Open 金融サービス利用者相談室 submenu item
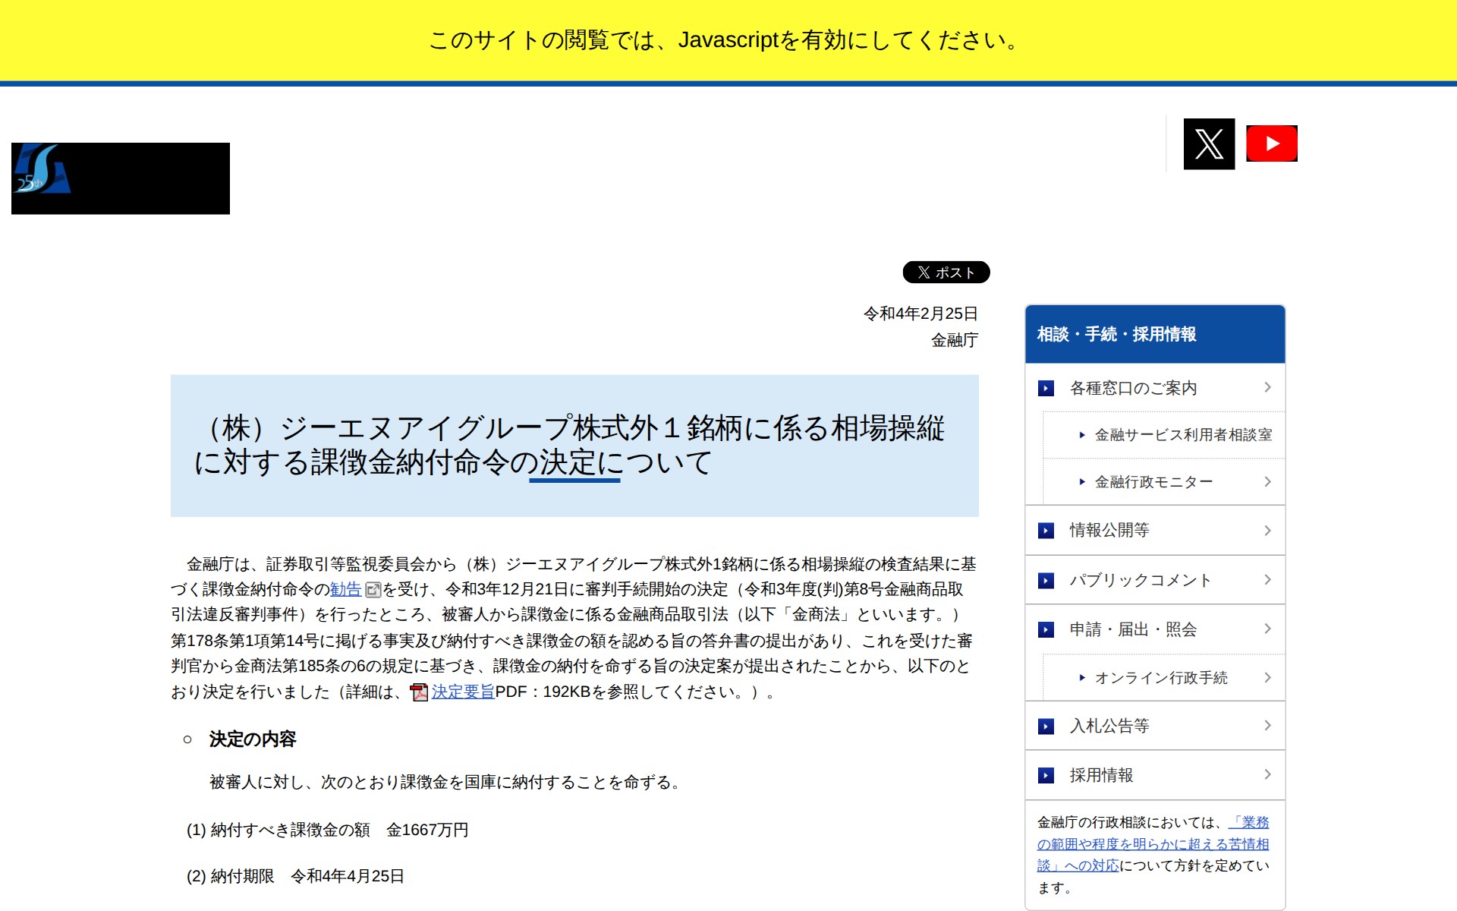 [x=1182, y=435]
